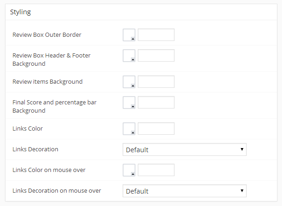This screenshot has height=206, width=282.
Task: Focus the Review items Background hex input
Action: (156, 82)
